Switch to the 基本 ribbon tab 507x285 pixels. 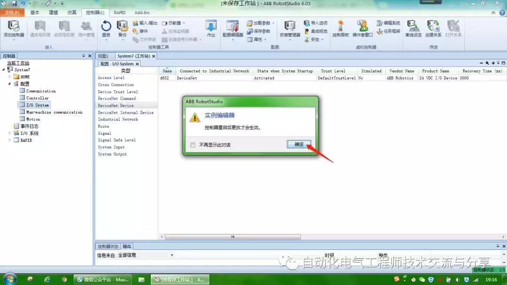tap(35, 13)
